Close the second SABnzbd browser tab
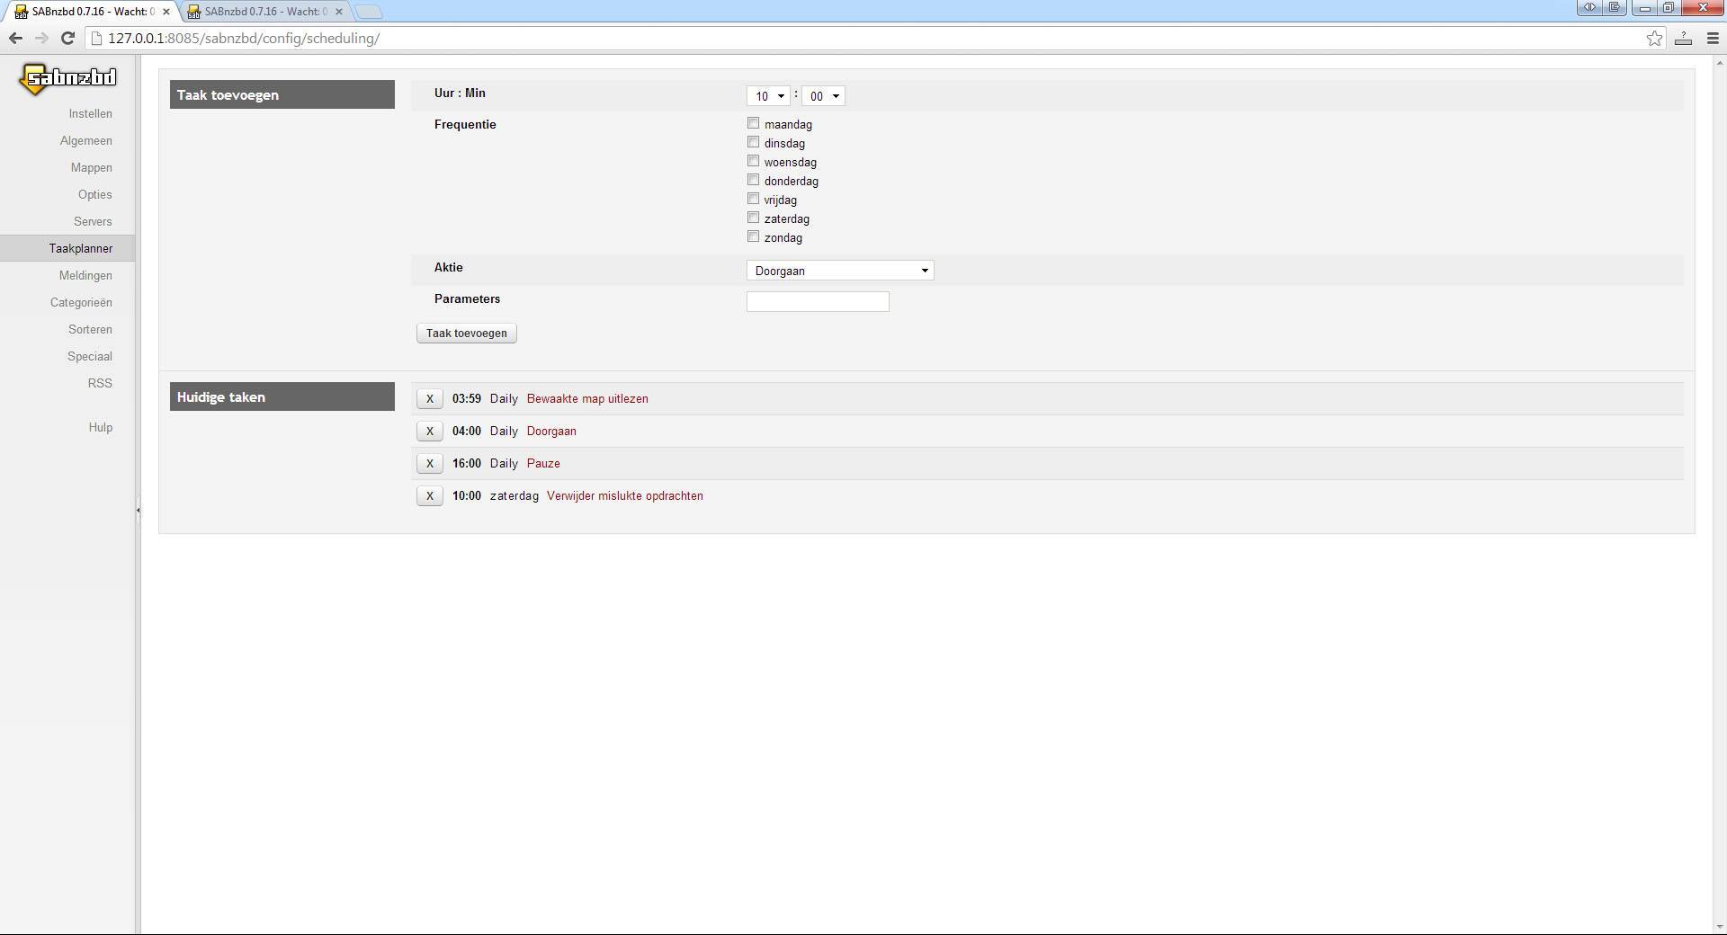This screenshot has height=935, width=1727. pos(338,12)
